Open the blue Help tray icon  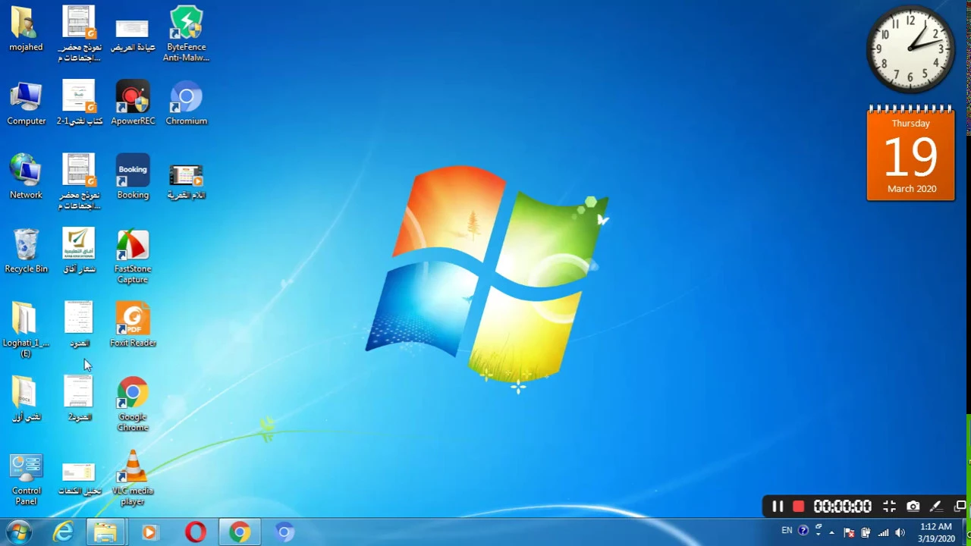(803, 531)
